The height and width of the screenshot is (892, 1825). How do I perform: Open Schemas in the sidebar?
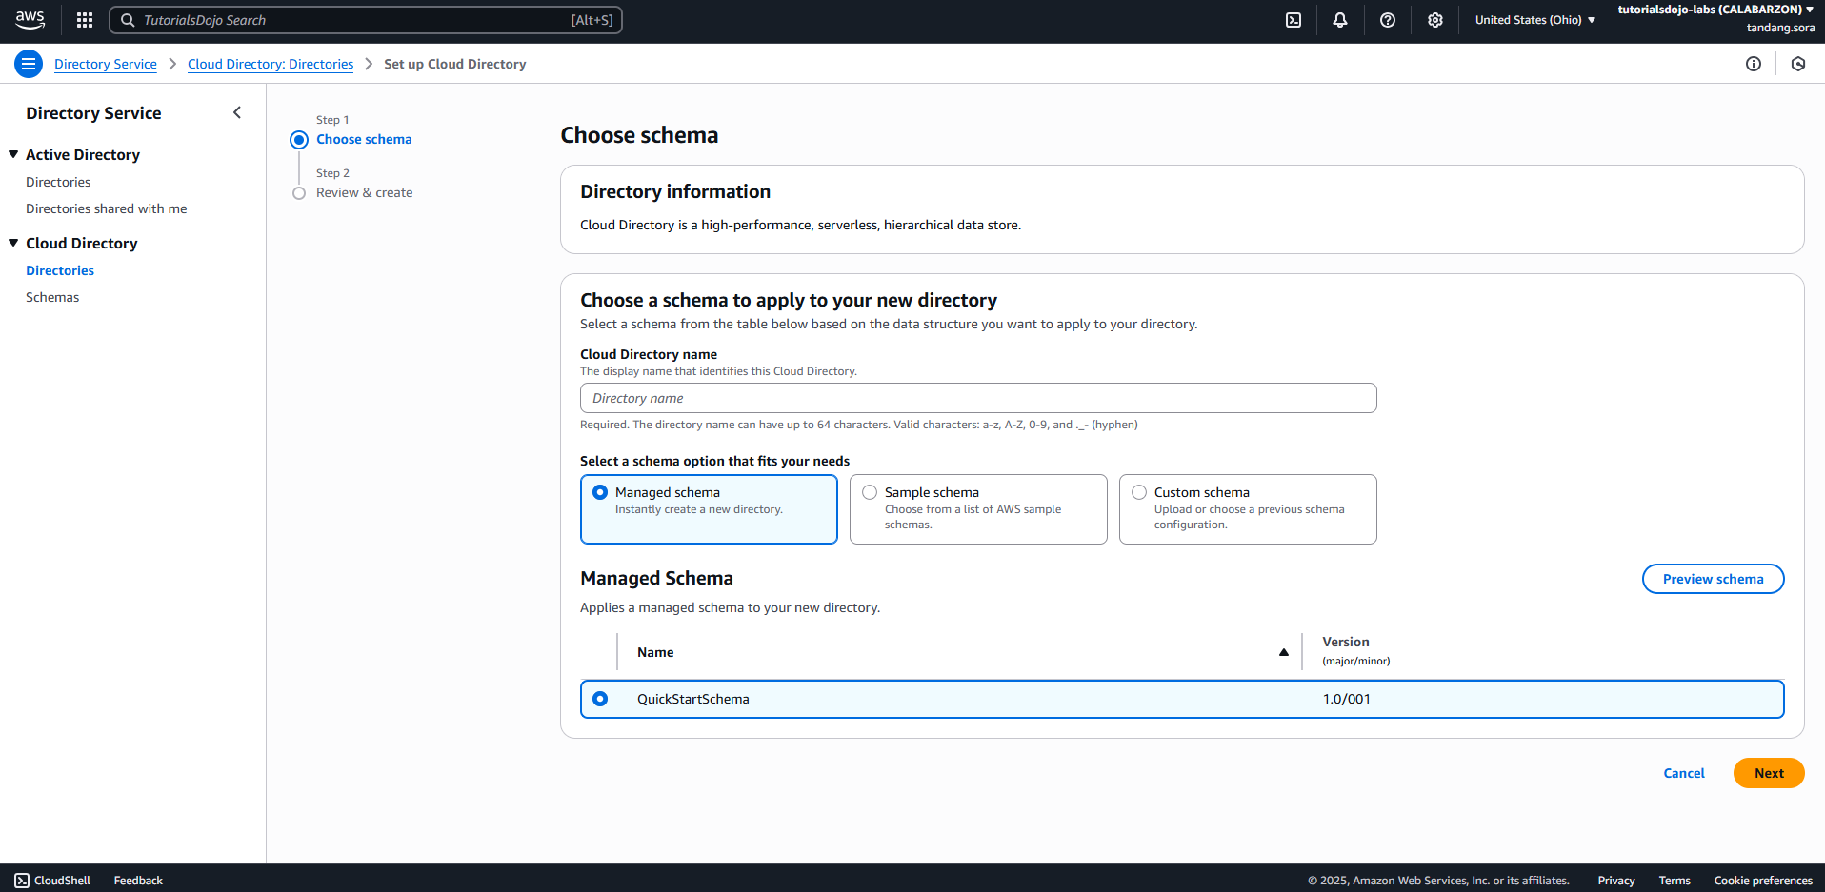(52, 297)
